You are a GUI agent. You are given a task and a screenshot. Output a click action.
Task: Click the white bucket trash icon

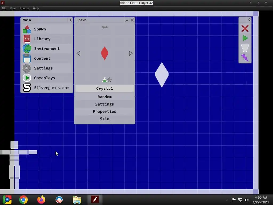point(245,48)
